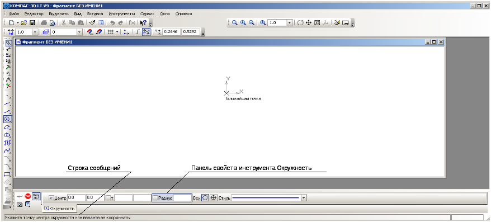Open the dropdown arrow beside New document

click(17, 23)
